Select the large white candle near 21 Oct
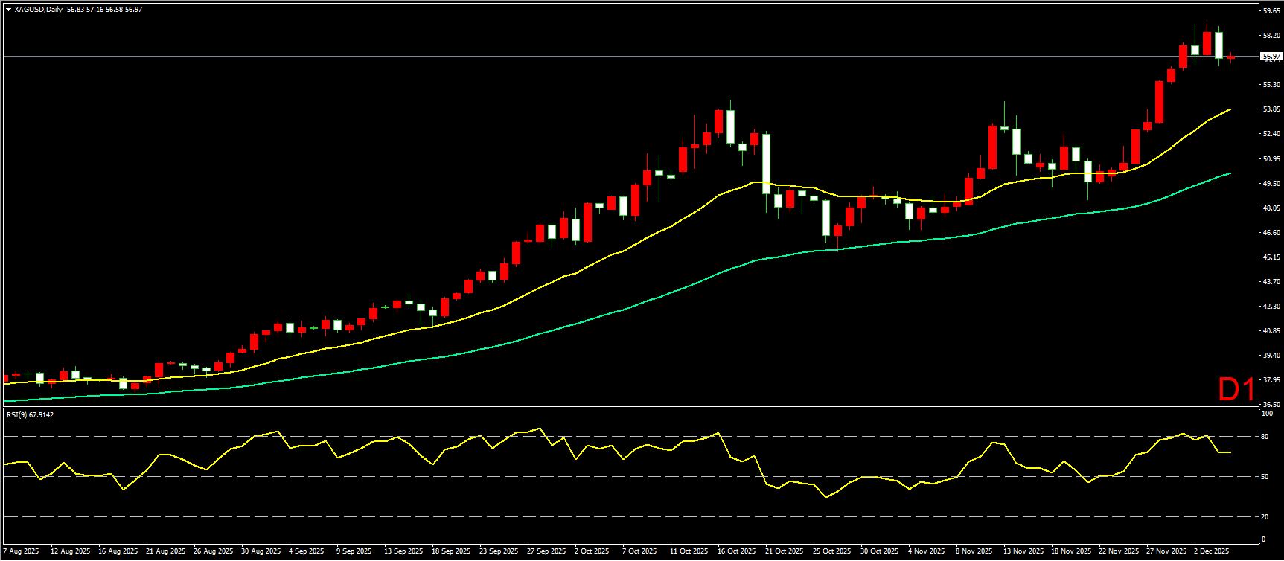Viewport: 1284px width, 561px height. (766, 164)
